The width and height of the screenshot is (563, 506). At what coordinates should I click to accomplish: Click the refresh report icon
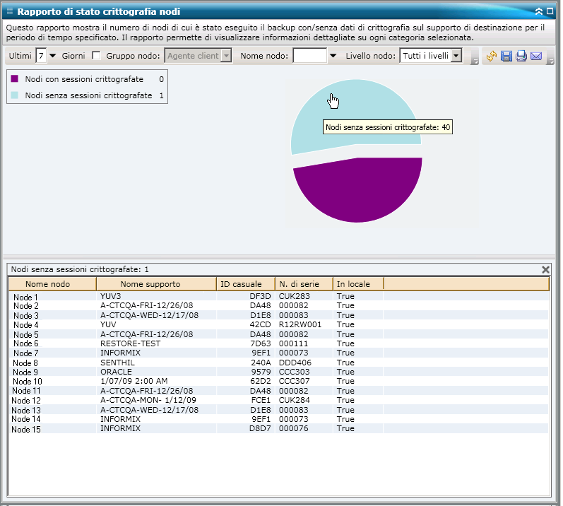coord(492,56)
